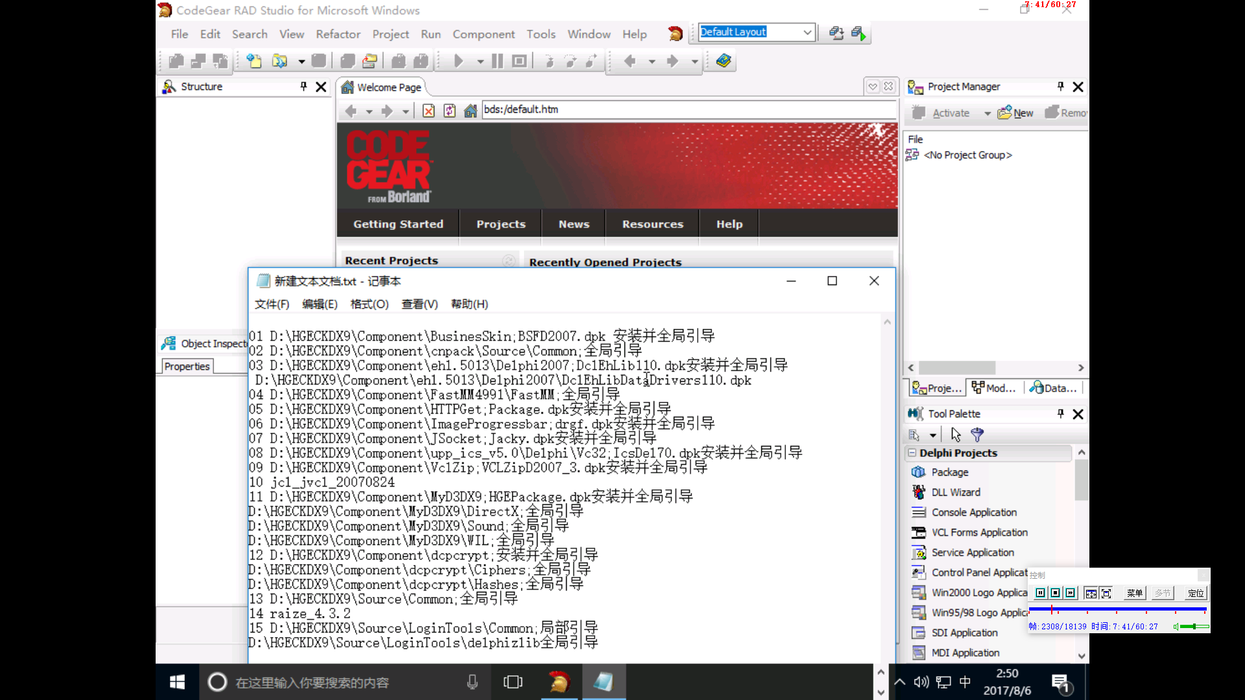Open Notepad's 文件(F) menu
The width and height of the screenshot is (1245, 700).
click(x=272, y=304)
